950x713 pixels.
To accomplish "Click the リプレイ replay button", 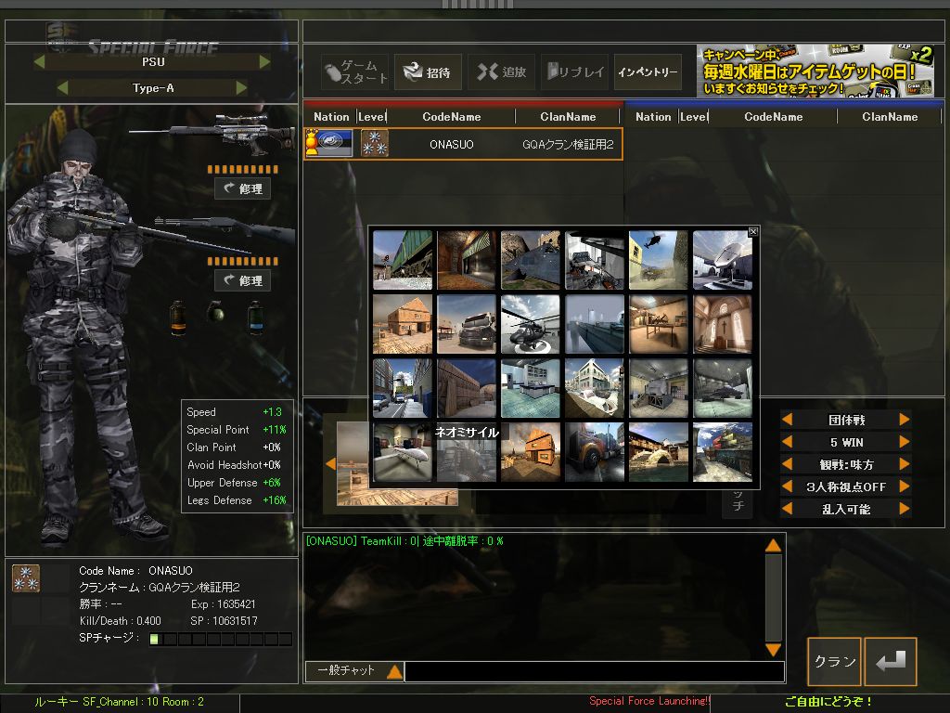I will tap(574, 71).
